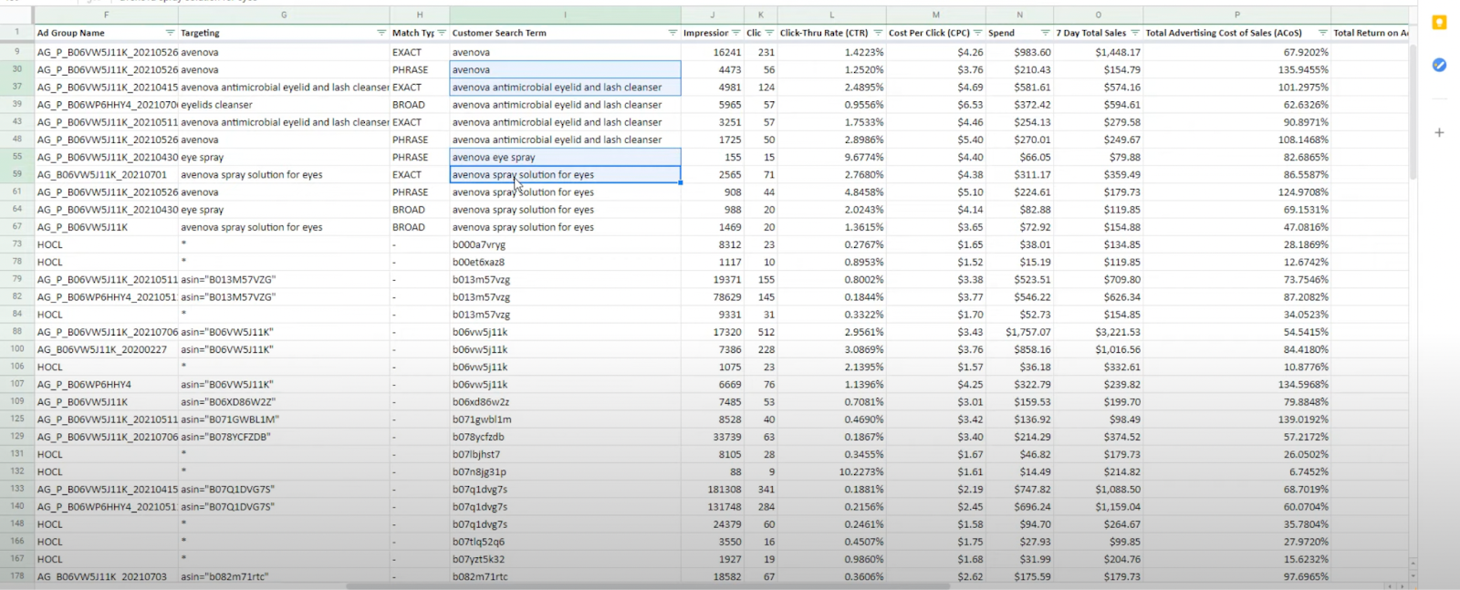
Task: Select cell containing b07lbjhst7
Action: click(x=565, y=454)
